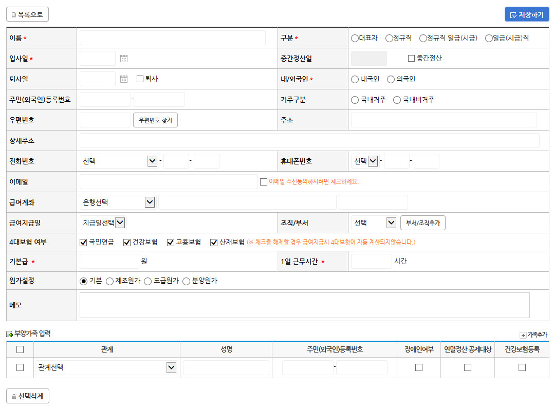Viewport: 553px width, 407px height.
Task: Click the 우편번호 input field
Action: pyautogui.click(x=105, y=120)
